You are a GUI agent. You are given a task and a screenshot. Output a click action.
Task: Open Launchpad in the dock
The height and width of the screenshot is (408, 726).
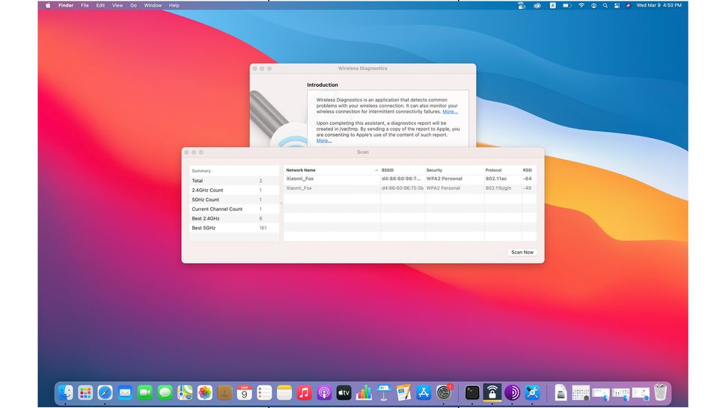(85, 393)
